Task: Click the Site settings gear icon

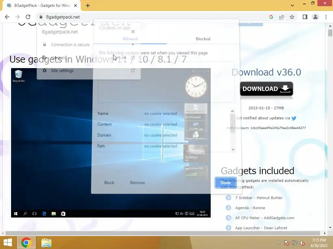Action: (x=44, y=70)
